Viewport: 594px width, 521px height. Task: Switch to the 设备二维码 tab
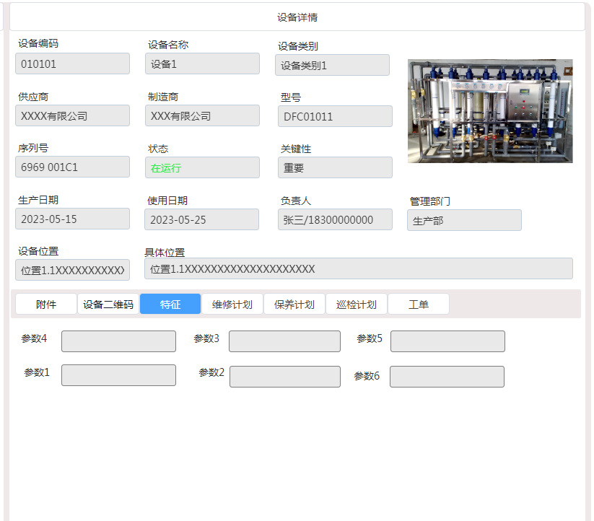[108, 304]
